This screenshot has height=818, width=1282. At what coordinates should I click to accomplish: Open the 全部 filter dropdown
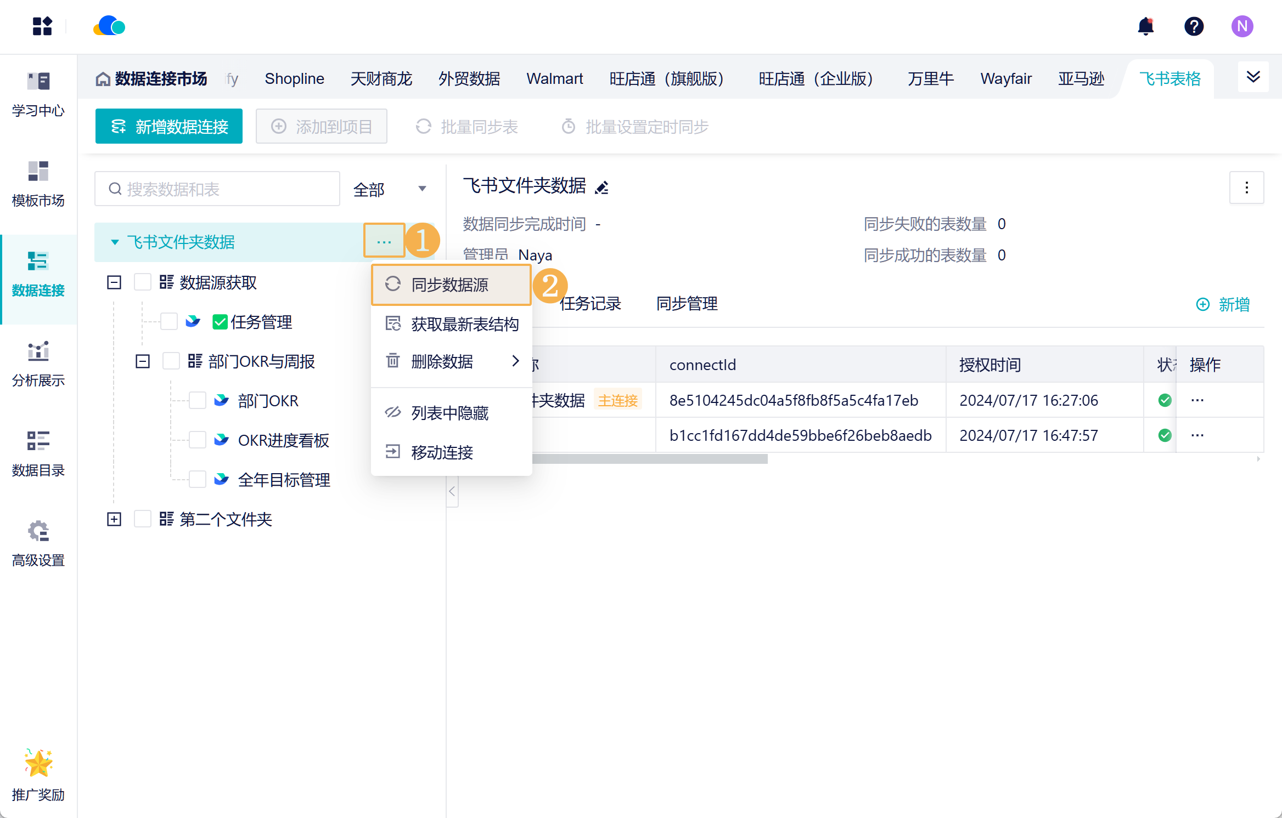pyautogui.click(x=390, y=189)
